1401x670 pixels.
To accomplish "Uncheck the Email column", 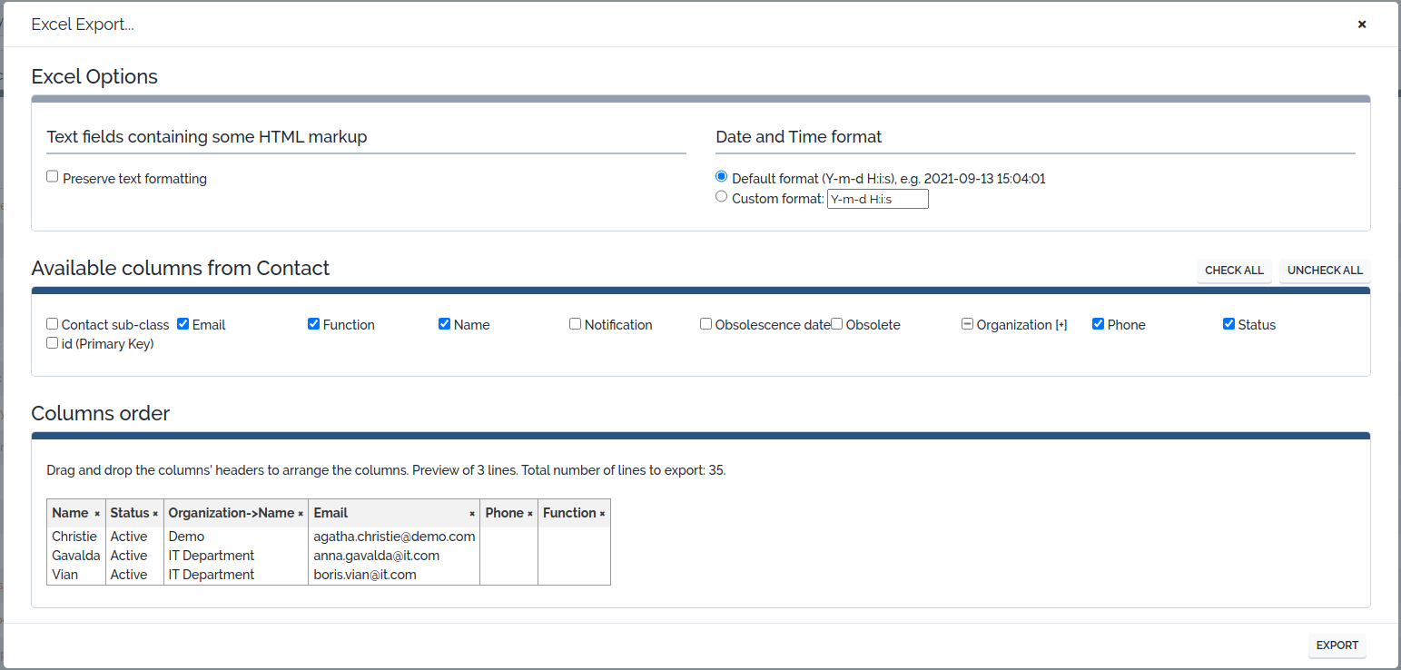I will [x=183, y=323].
